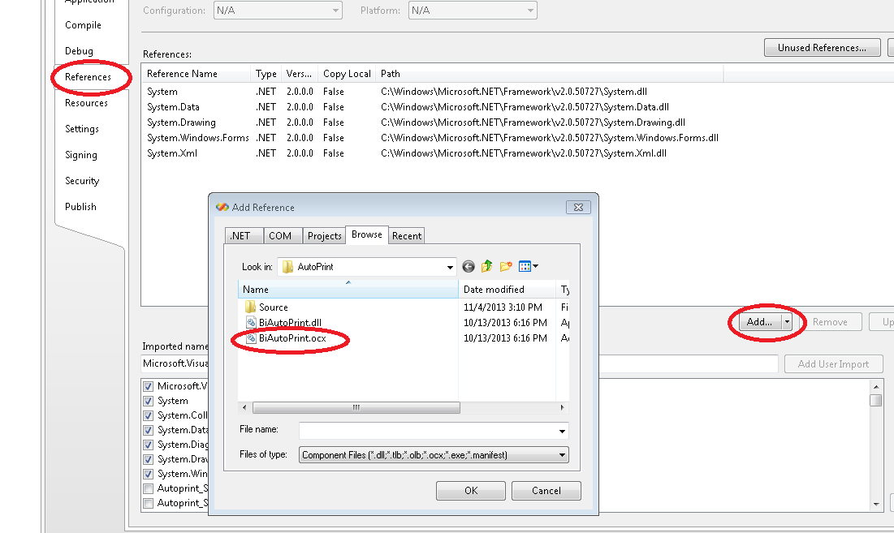The width and height of the screenshot is (894, 533).
Task: Toggle System.Draw namespace checkbox
Action: [149, 459]
